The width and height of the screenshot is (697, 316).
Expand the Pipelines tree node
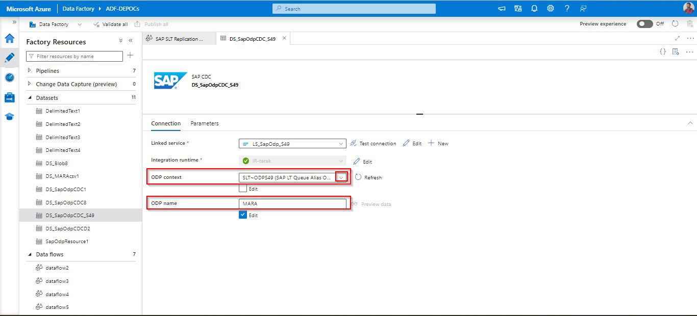click(x=30, y=71)
